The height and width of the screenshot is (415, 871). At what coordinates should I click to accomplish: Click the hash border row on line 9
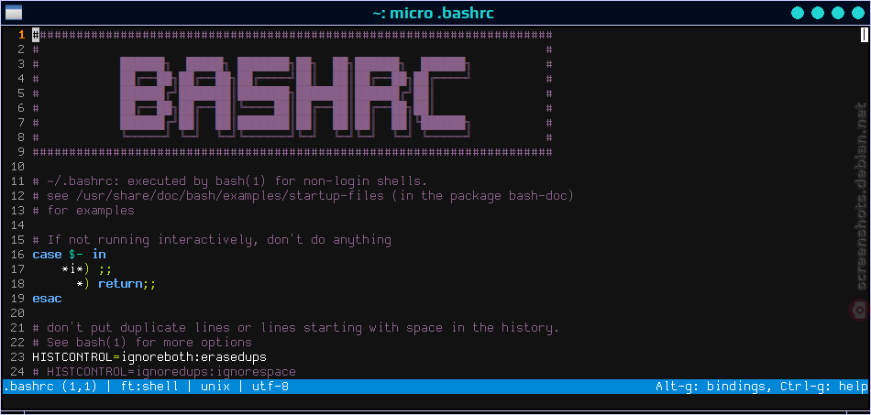point(292,152)
